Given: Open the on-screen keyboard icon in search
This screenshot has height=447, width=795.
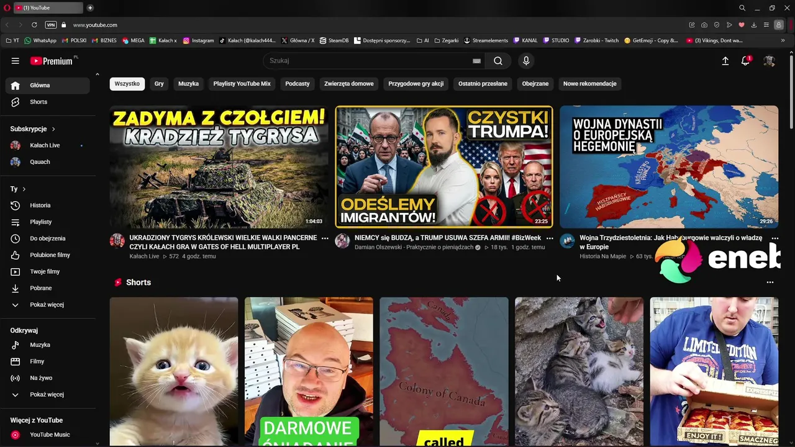Looking at the screenshot, I should [x=476, y=61].
